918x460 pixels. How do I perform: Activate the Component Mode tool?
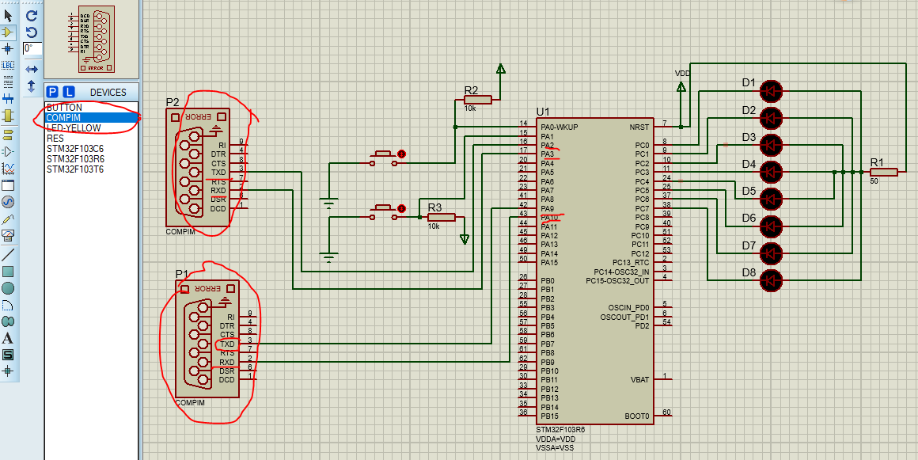[x=8, y=32]
